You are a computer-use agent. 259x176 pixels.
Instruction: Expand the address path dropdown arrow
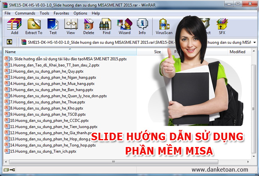[255, 43]
